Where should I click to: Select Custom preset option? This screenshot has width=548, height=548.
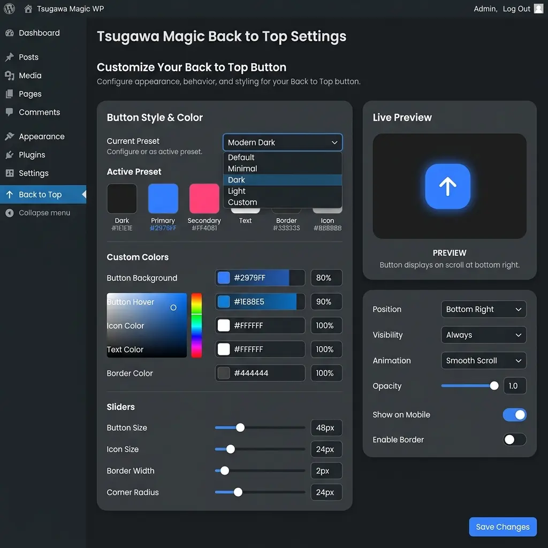(x=283, y=202)
